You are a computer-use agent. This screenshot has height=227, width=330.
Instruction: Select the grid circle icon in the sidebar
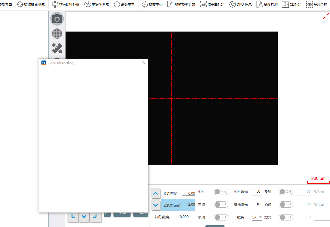pos(57,34)
